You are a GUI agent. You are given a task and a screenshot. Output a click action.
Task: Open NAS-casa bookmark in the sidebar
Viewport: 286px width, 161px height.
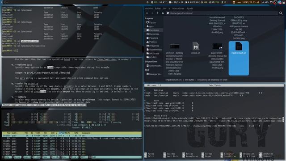tap(153, 53)
